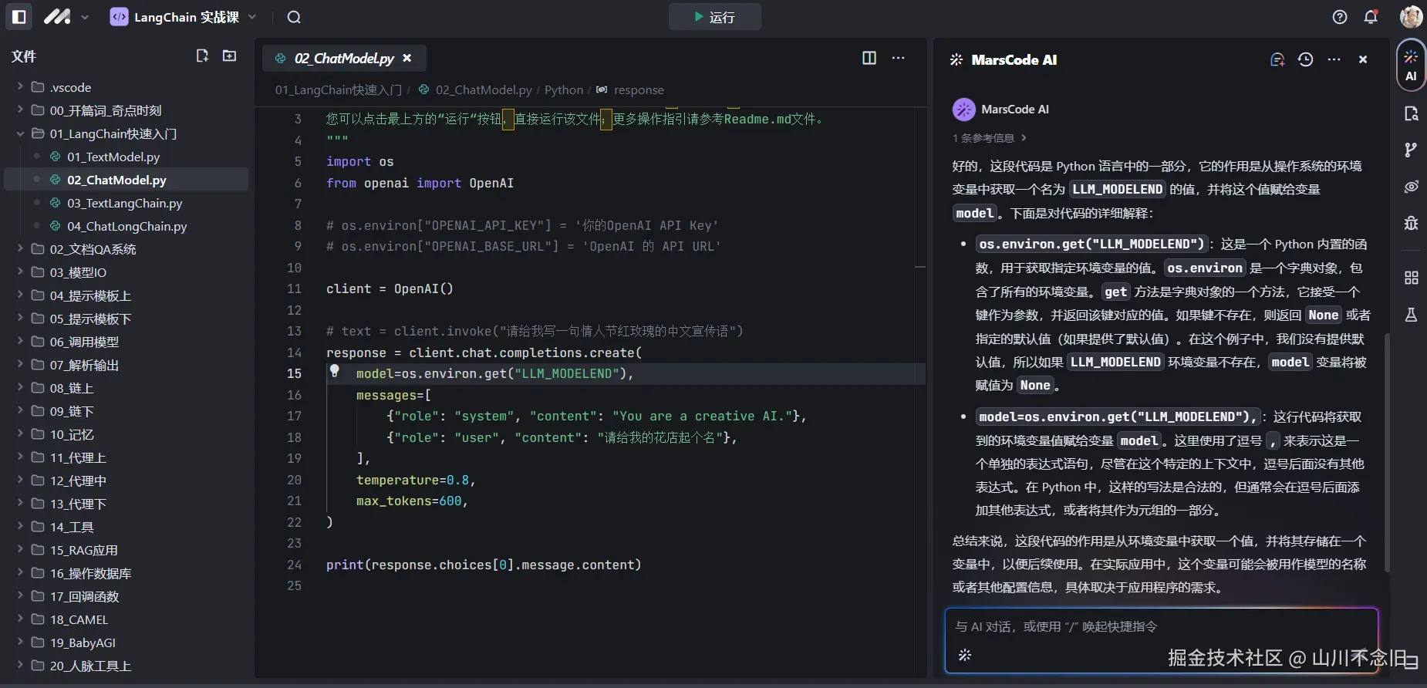Click sparkle icon in chat input
The height and width of the screenshot is (688, 1427).
(x=964, y=655)
